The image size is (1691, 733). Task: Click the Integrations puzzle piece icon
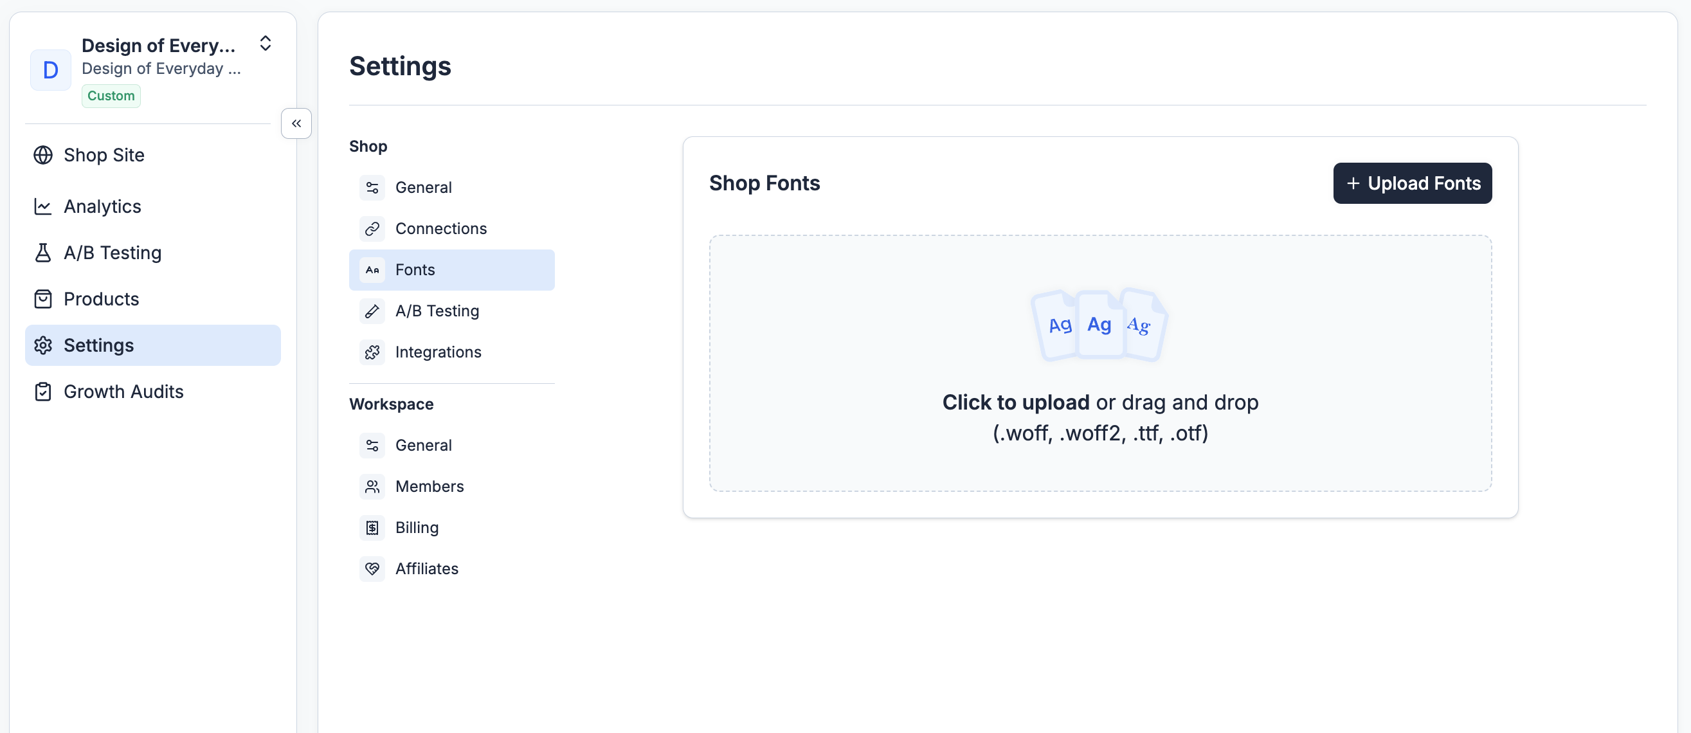coord(372,352)
